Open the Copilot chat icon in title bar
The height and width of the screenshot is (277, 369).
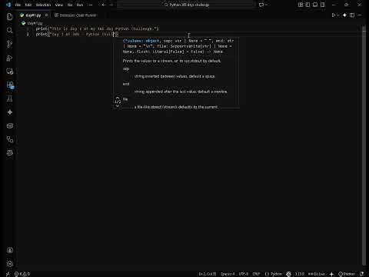click(x=261, y=5)
